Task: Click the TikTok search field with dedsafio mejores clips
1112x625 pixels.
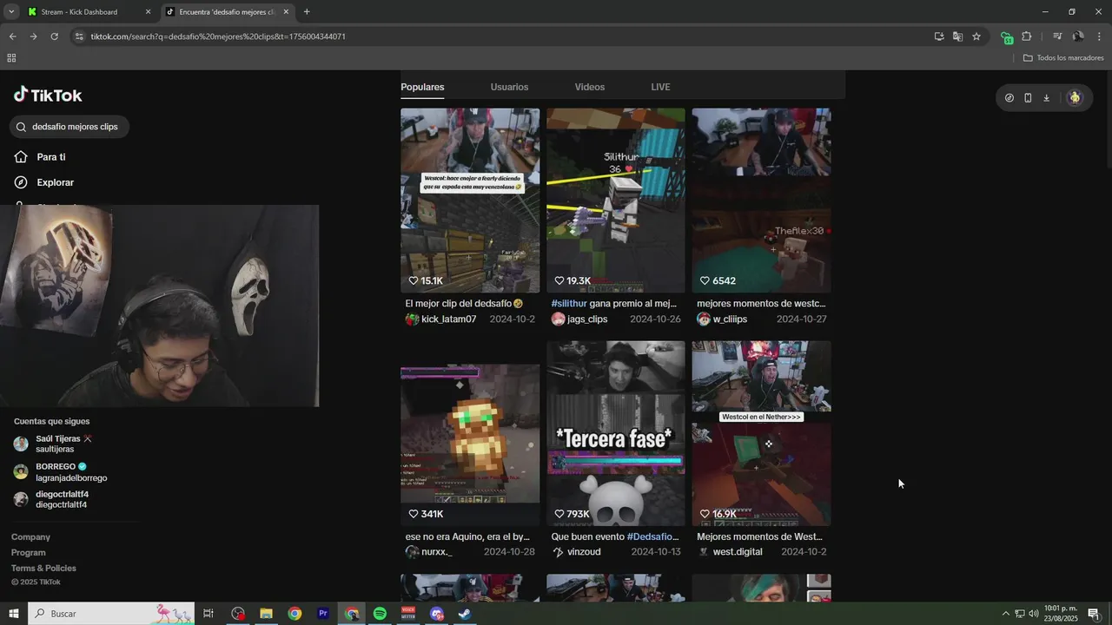Action: click(69, 127)
